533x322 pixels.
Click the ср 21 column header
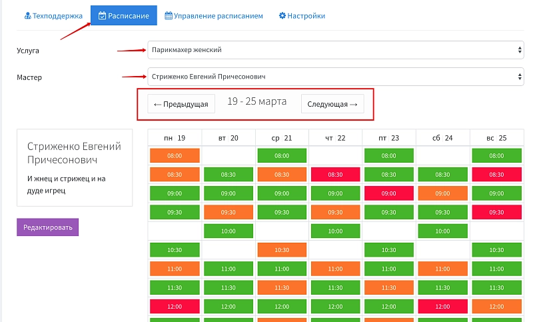click(x=282, y=137)
